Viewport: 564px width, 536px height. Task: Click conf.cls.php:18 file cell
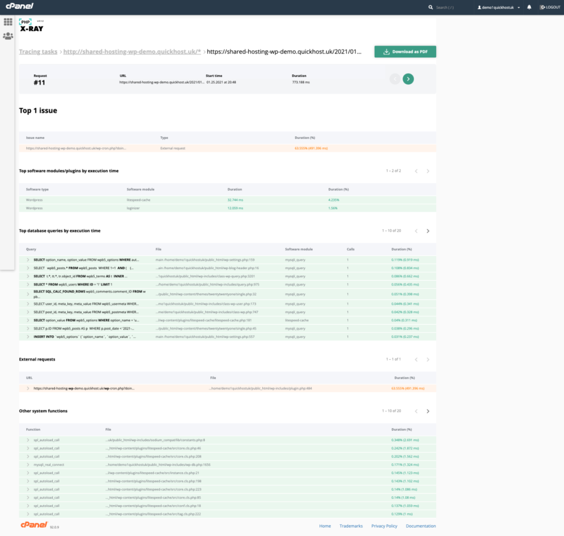click(153, 506)
